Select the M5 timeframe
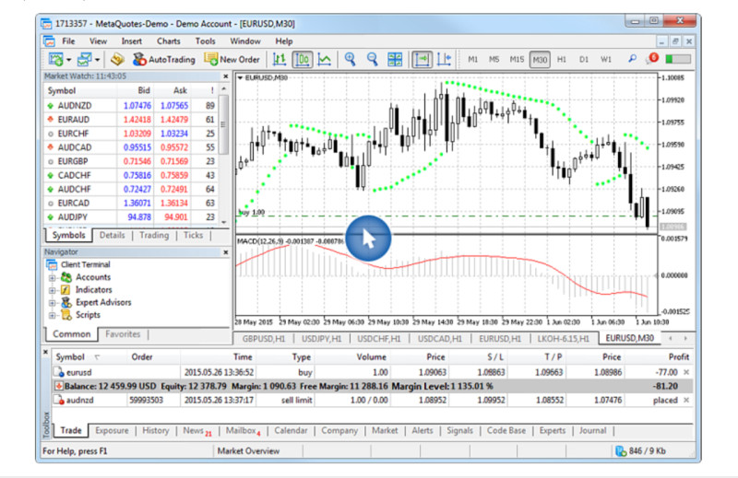The image size is (738, 478). (x=494, y=60)
